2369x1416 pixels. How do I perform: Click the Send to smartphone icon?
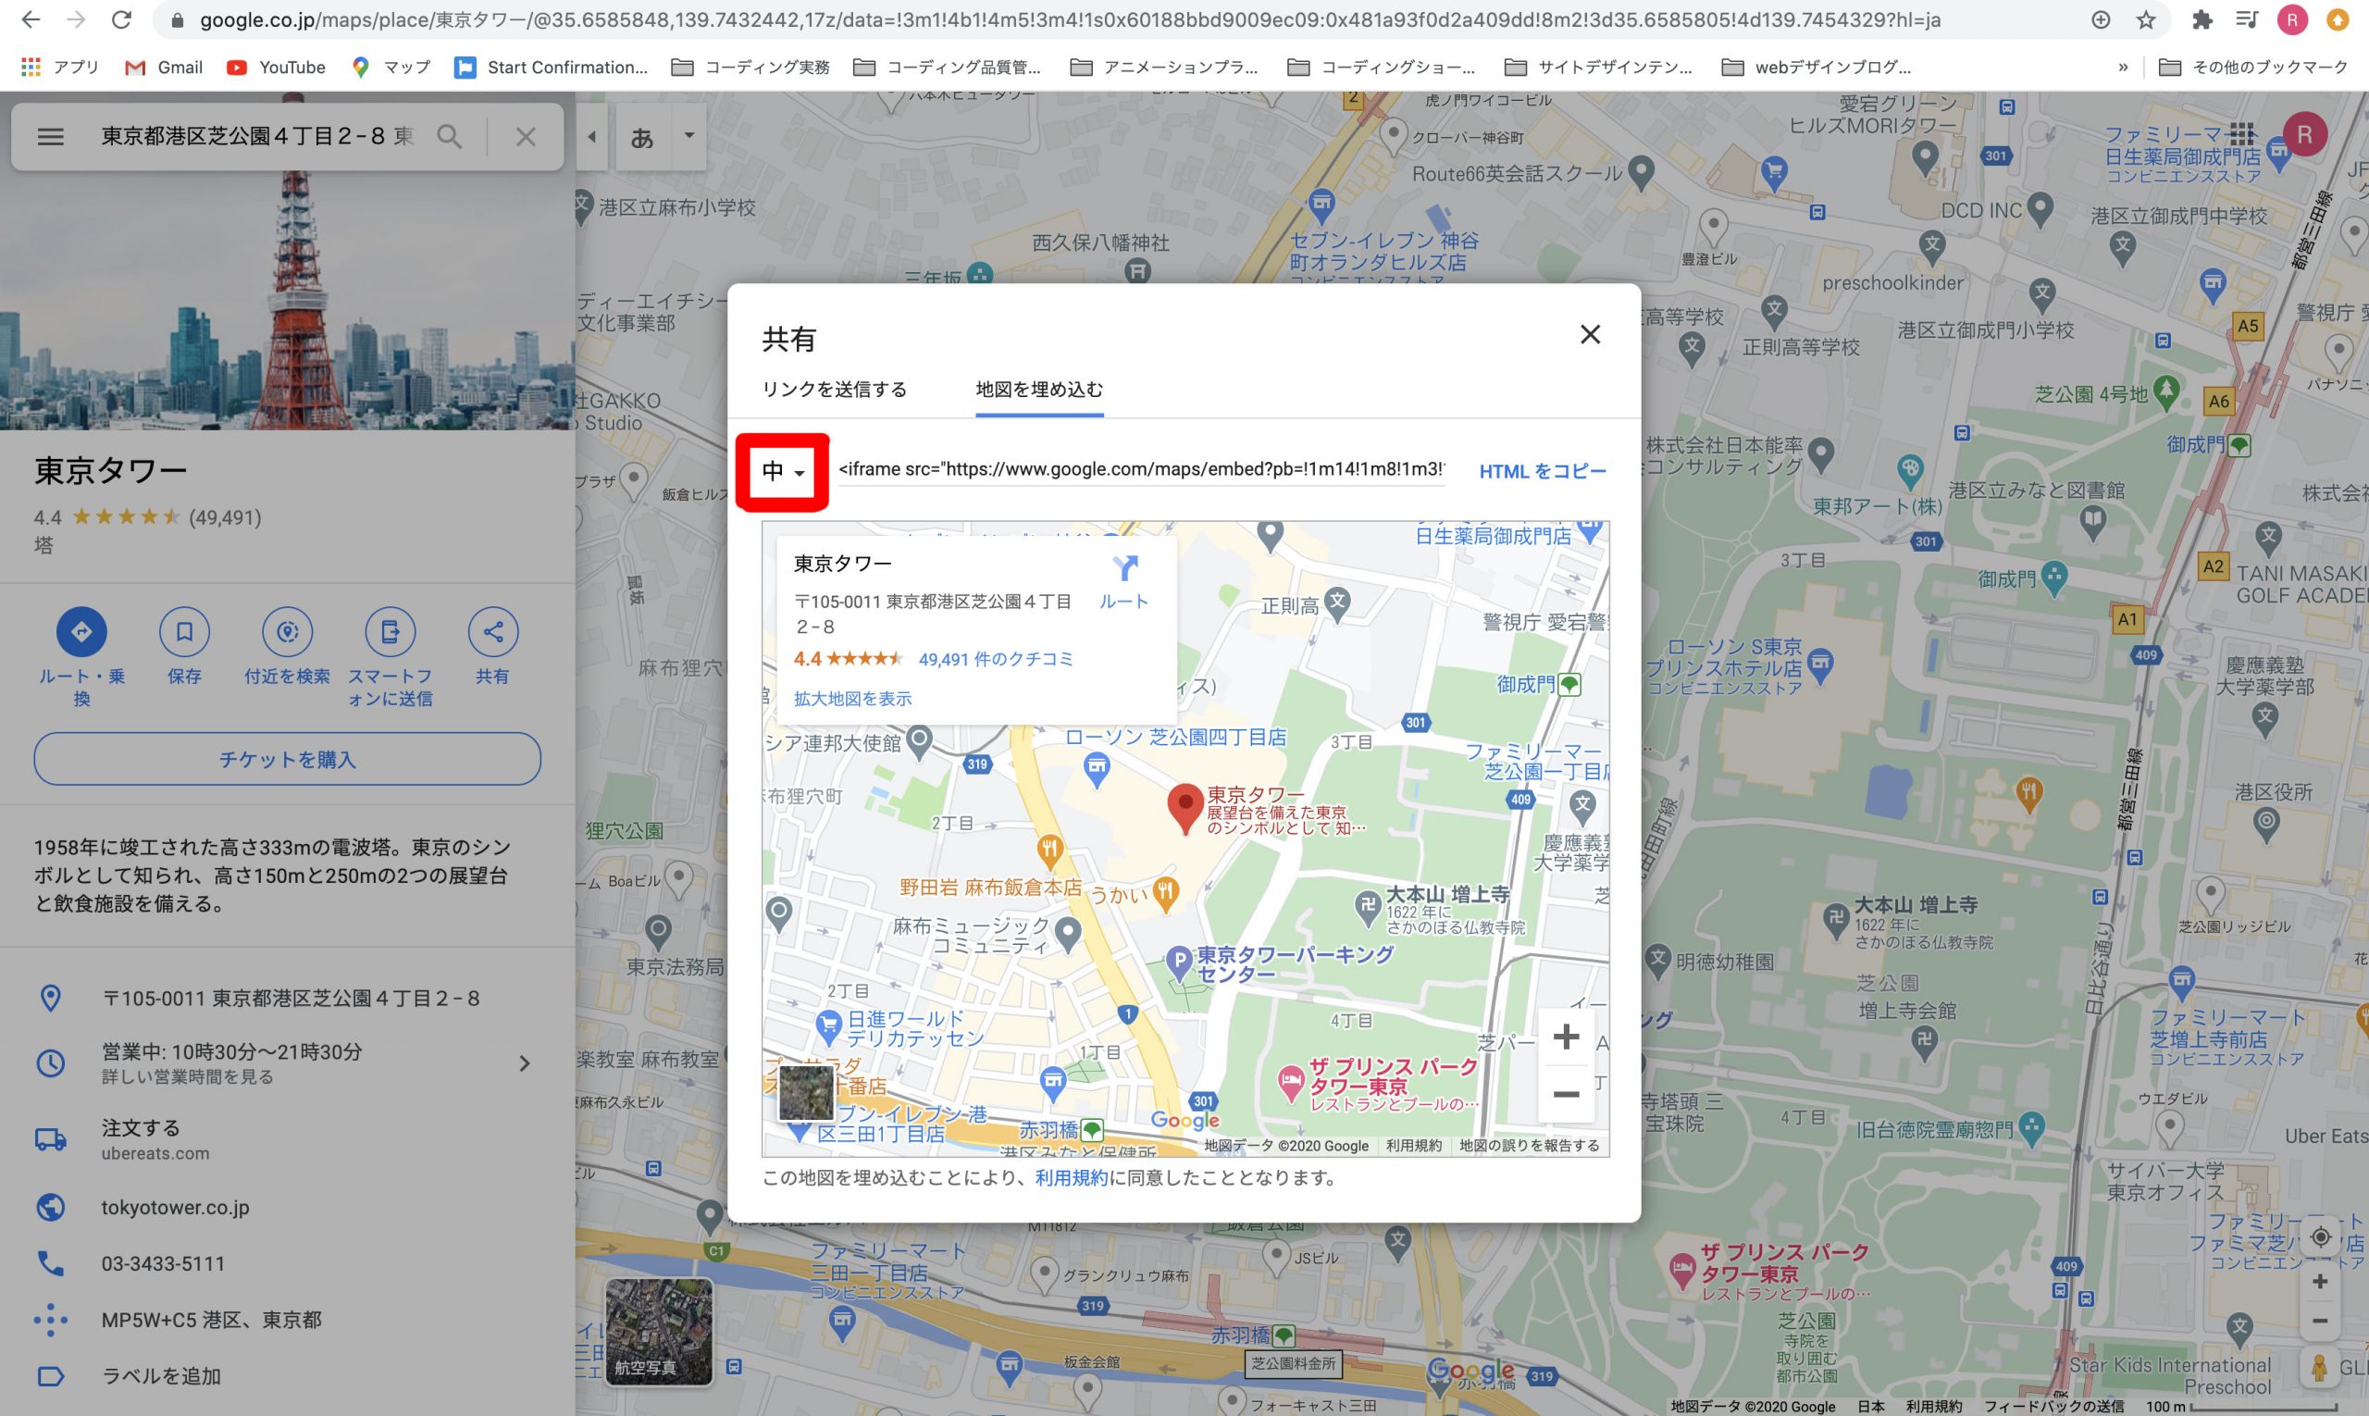(390, 632)
